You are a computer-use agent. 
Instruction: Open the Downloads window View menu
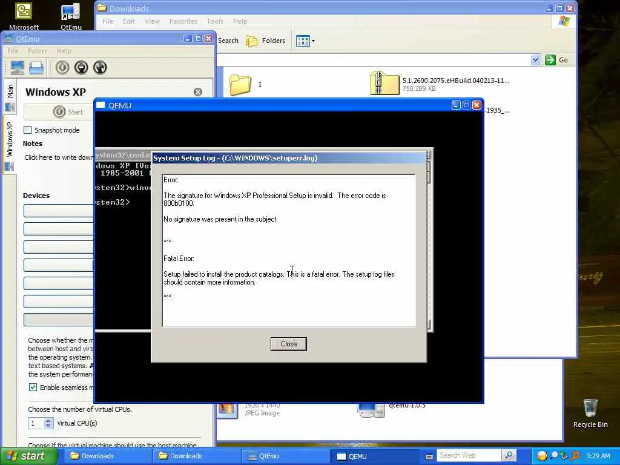click(x=152, y=21)
